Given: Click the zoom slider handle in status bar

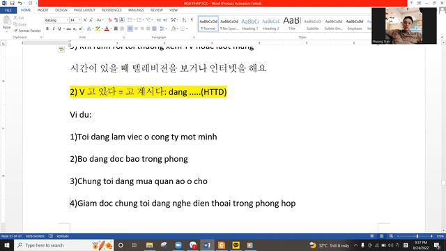Looking at the screenshot, I should [417, 236].
